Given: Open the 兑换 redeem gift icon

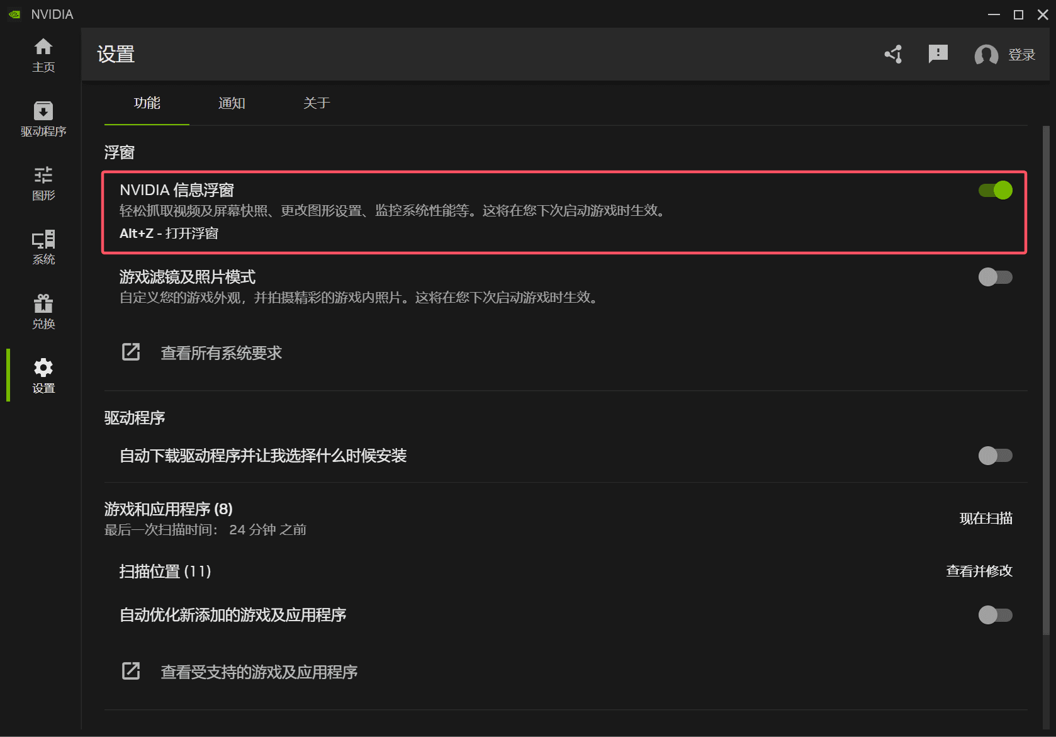Looking at the screenshot, I should (x=43, y=312).
